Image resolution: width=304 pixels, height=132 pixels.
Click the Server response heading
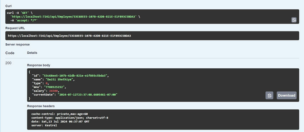coord(18,44)
